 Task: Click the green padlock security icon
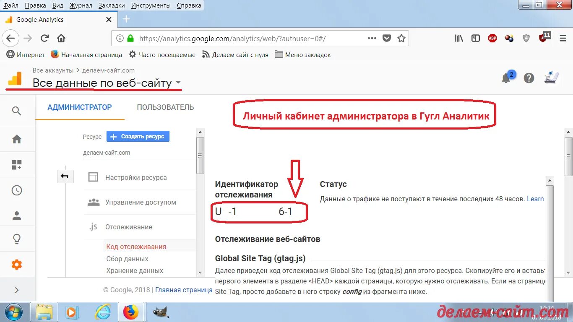pos(130,38)
